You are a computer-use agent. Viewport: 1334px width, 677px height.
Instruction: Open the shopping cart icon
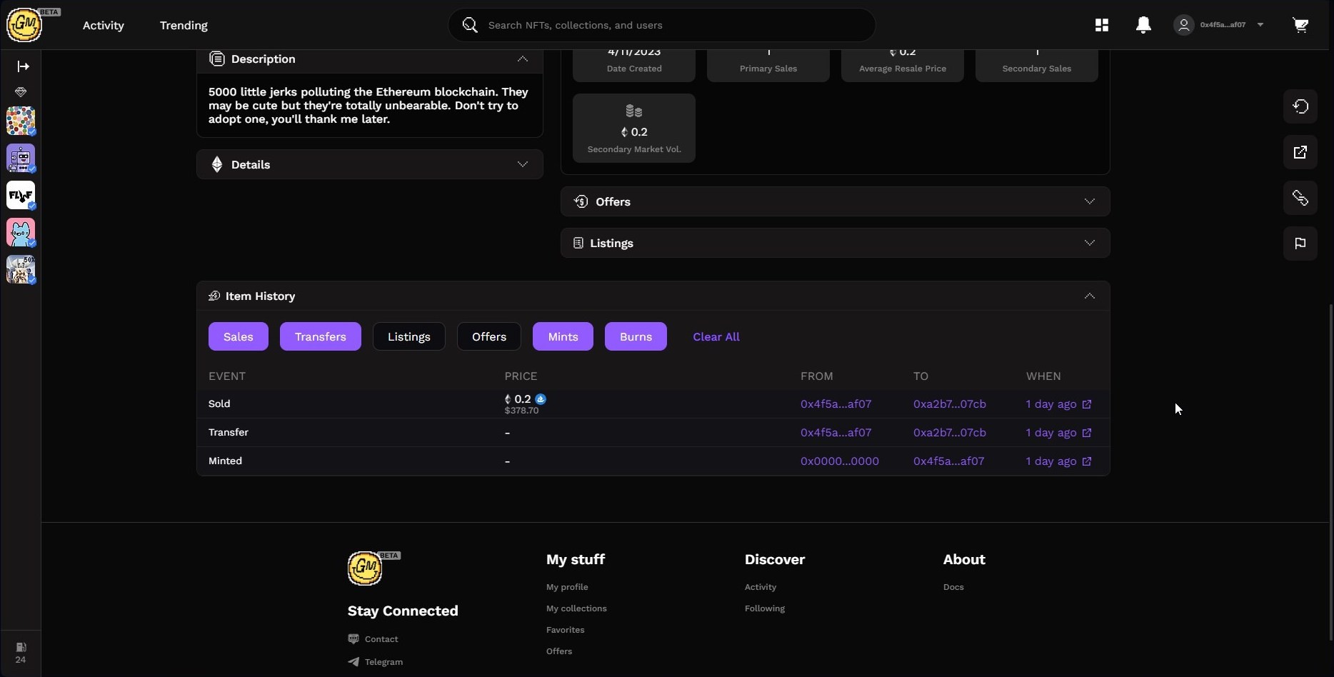[1300, 25]
